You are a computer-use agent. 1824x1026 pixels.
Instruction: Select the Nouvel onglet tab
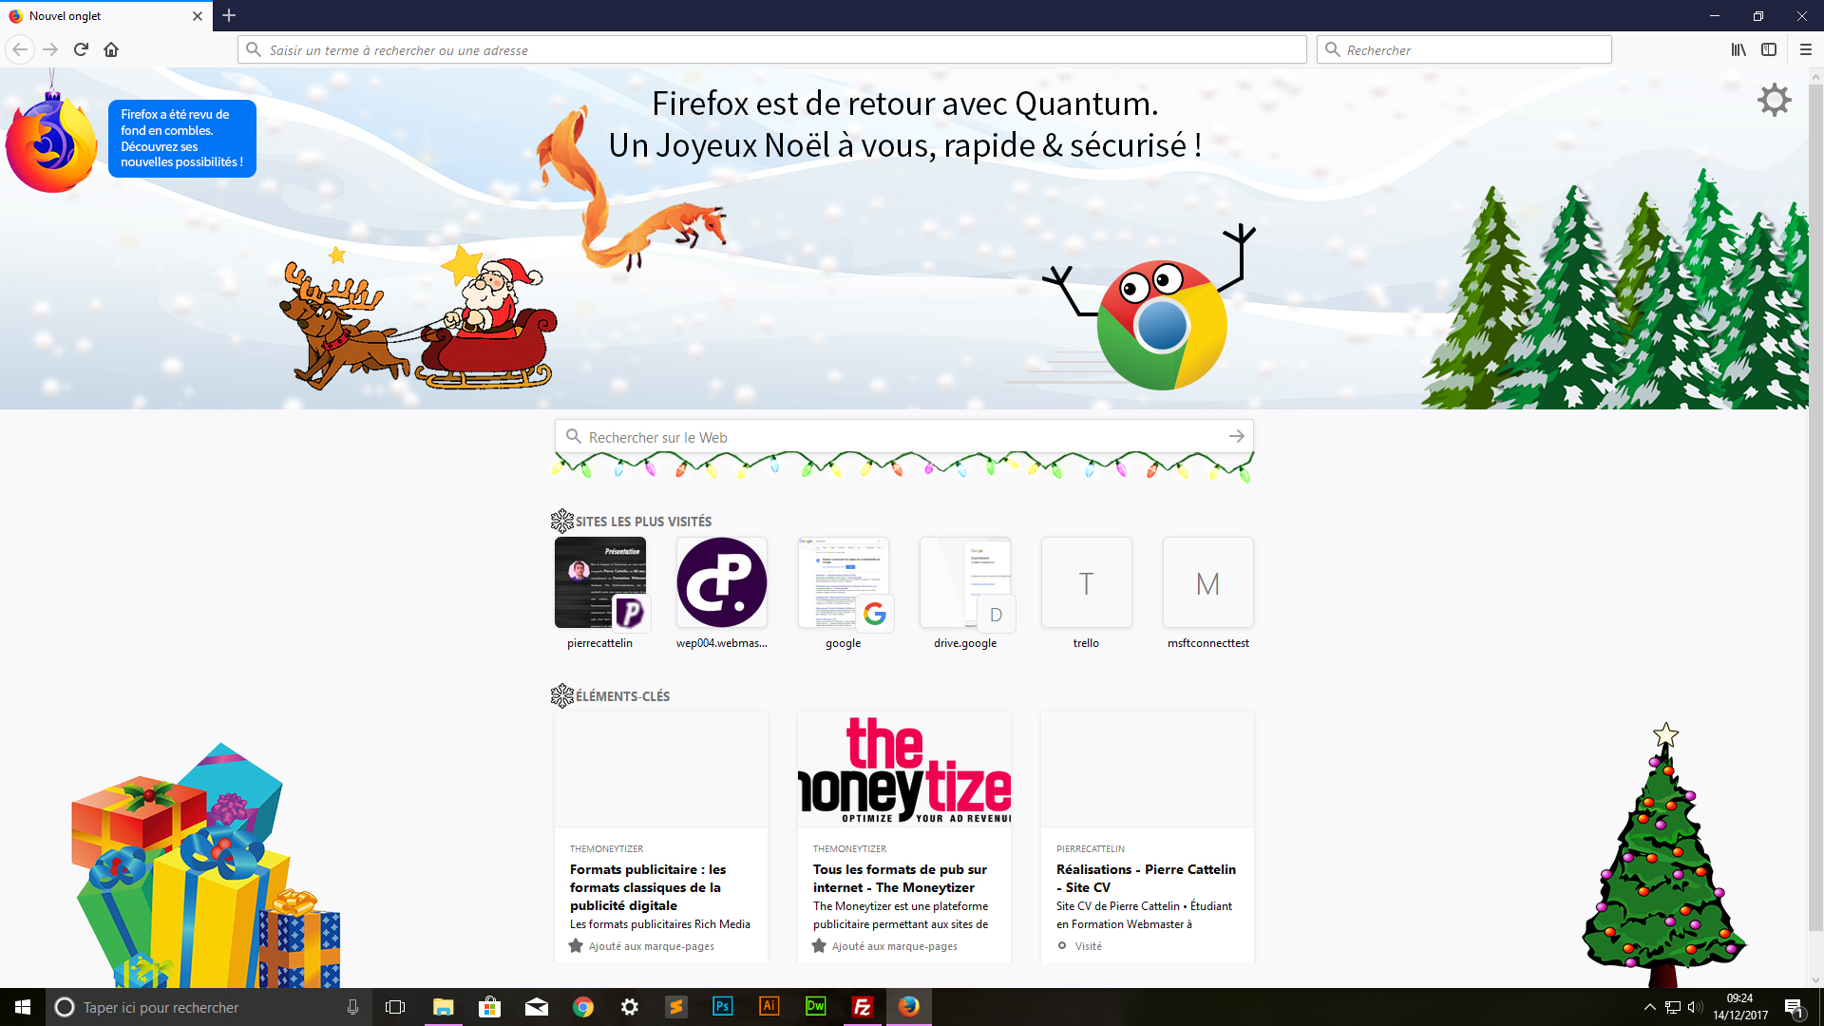point(106,16)
